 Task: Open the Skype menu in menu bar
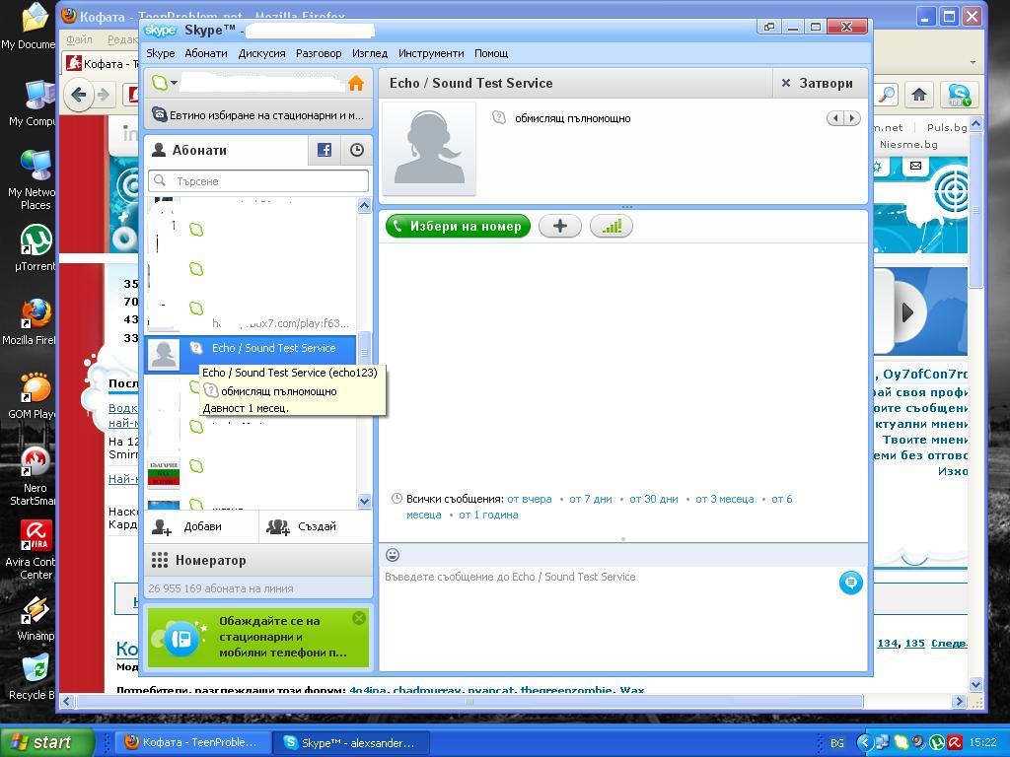click(x=161, y=53)
